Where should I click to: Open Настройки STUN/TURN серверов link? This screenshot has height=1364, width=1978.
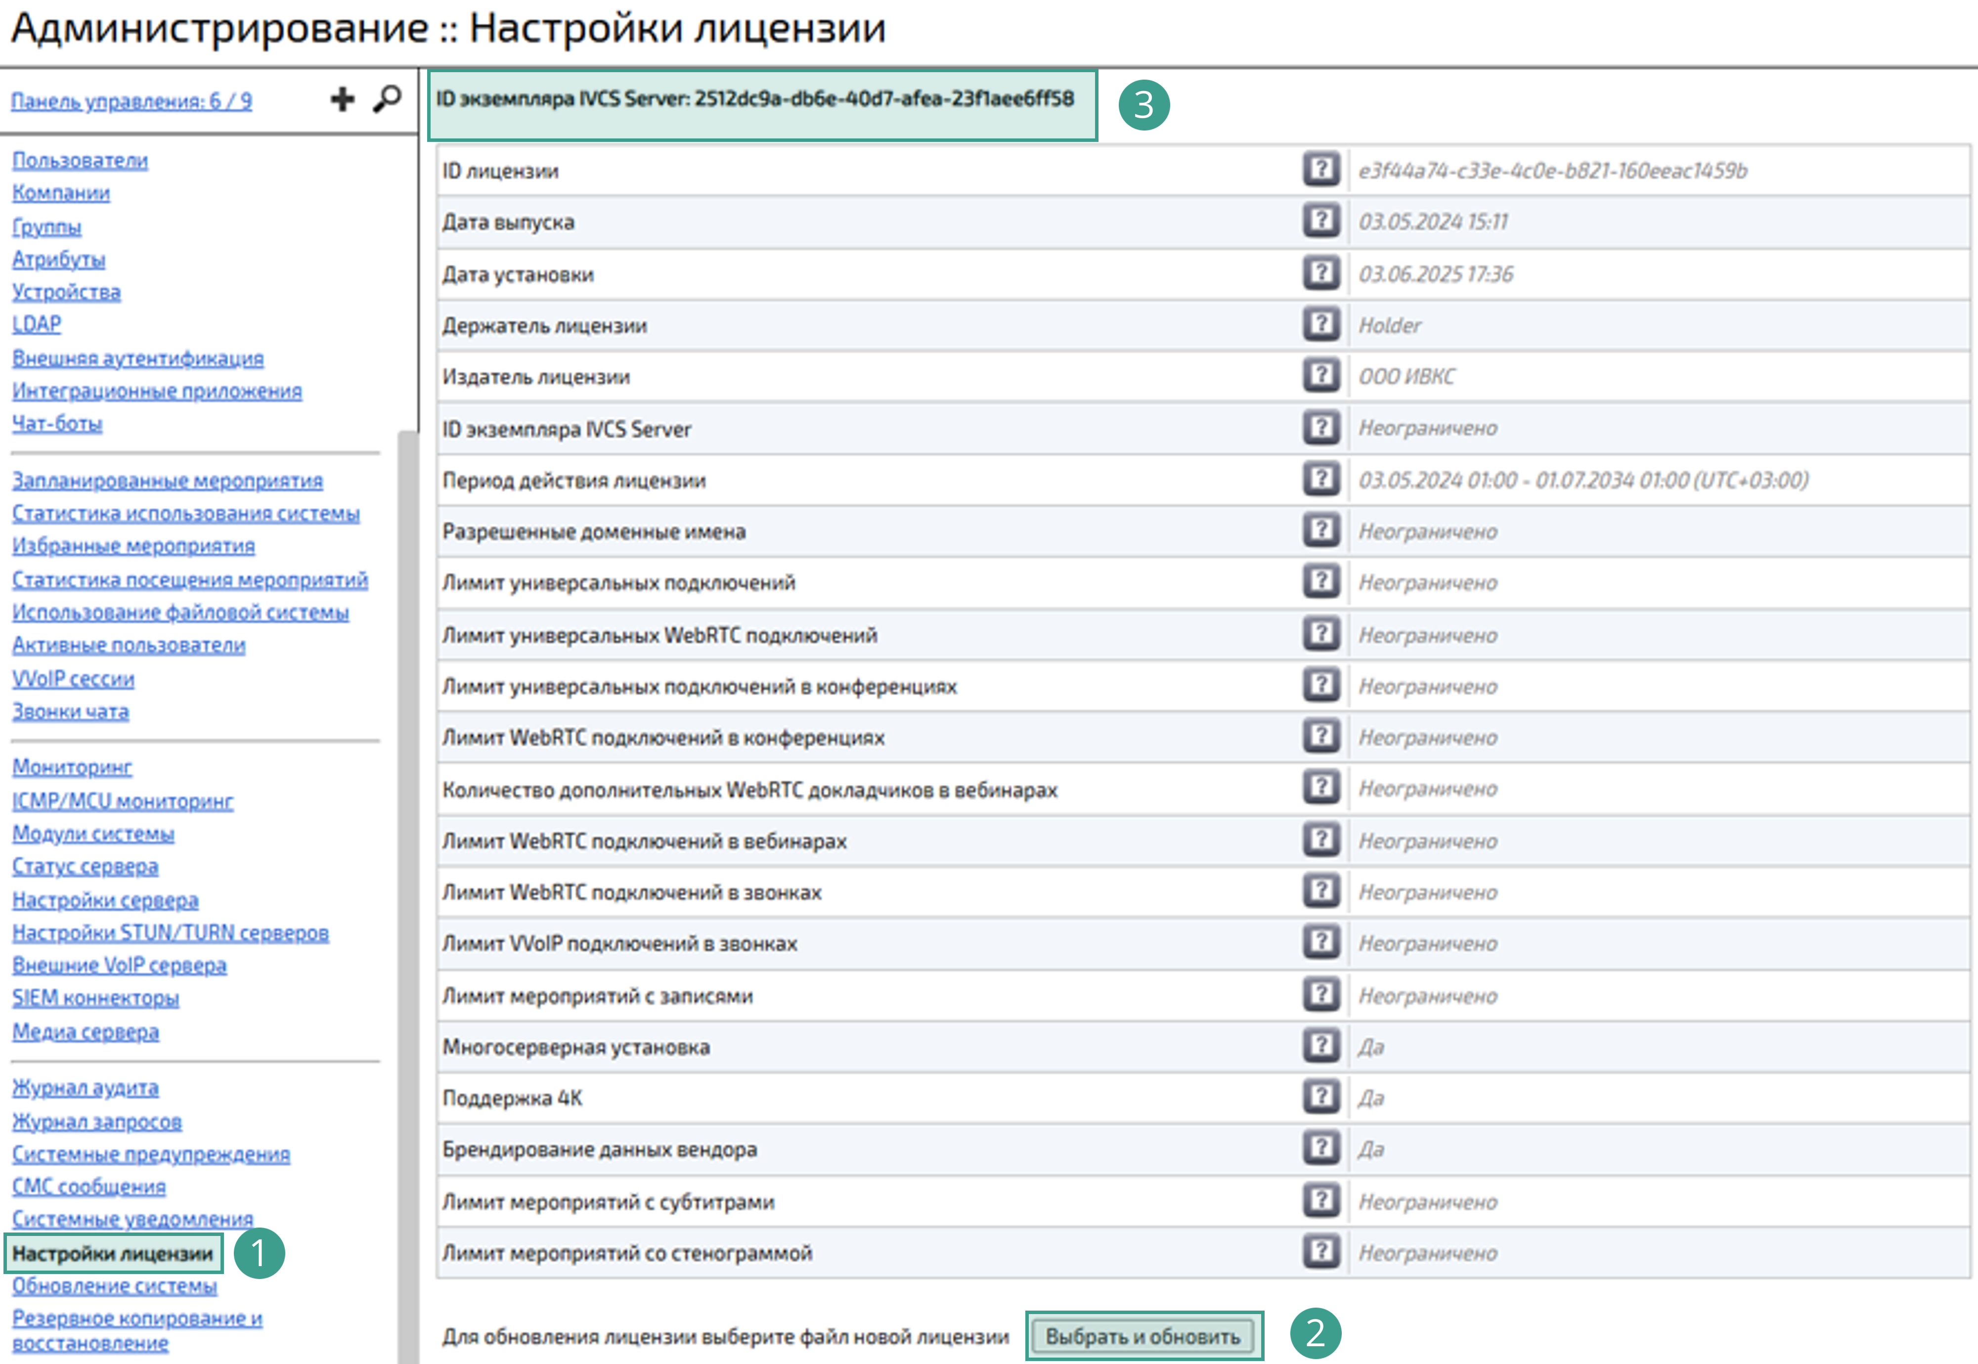[x=170, y=932]
